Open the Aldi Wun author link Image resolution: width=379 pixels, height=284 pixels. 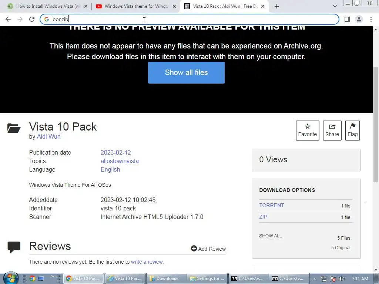tap(48, 136)
